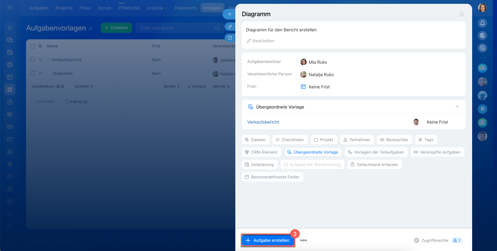Click the three-dot more options icon
The image size is (497, 251).
[304, 241]
